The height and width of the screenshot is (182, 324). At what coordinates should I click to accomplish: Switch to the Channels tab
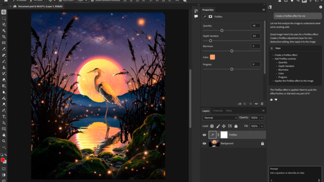pos(218,111)
